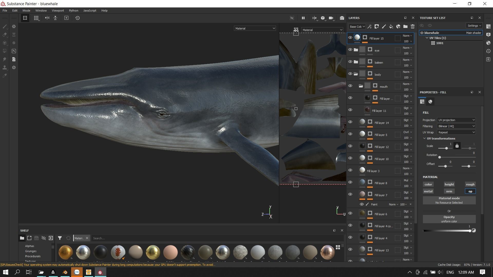Open the camera settings icon in viewport toolbar
The image size is (493, 277).
point(331,18)
